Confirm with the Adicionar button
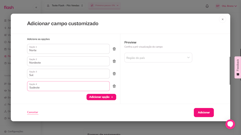Viewport: 241px width, 135px height. click(x=204, y=113)
